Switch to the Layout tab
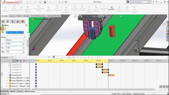 pyautogui.click(x=12, y=16)
